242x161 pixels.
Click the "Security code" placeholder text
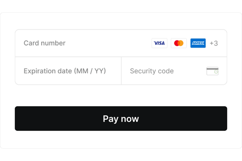click(152, 71)
